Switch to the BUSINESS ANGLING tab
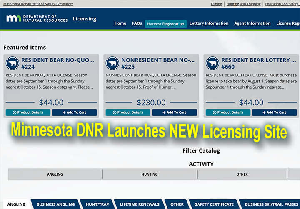300x209 pixels. coord(55,204)
